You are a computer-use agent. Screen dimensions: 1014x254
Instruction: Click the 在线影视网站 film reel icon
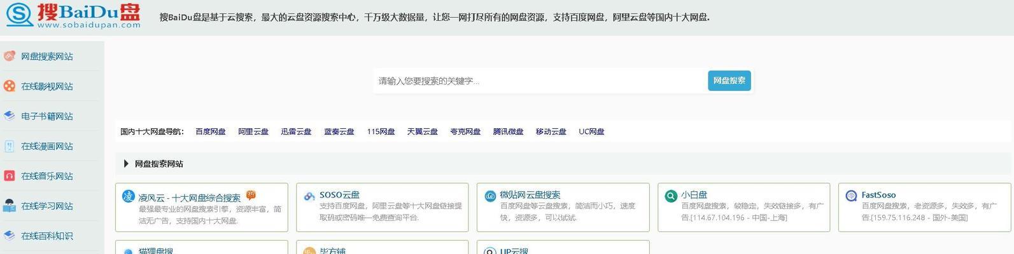[10, 86]
